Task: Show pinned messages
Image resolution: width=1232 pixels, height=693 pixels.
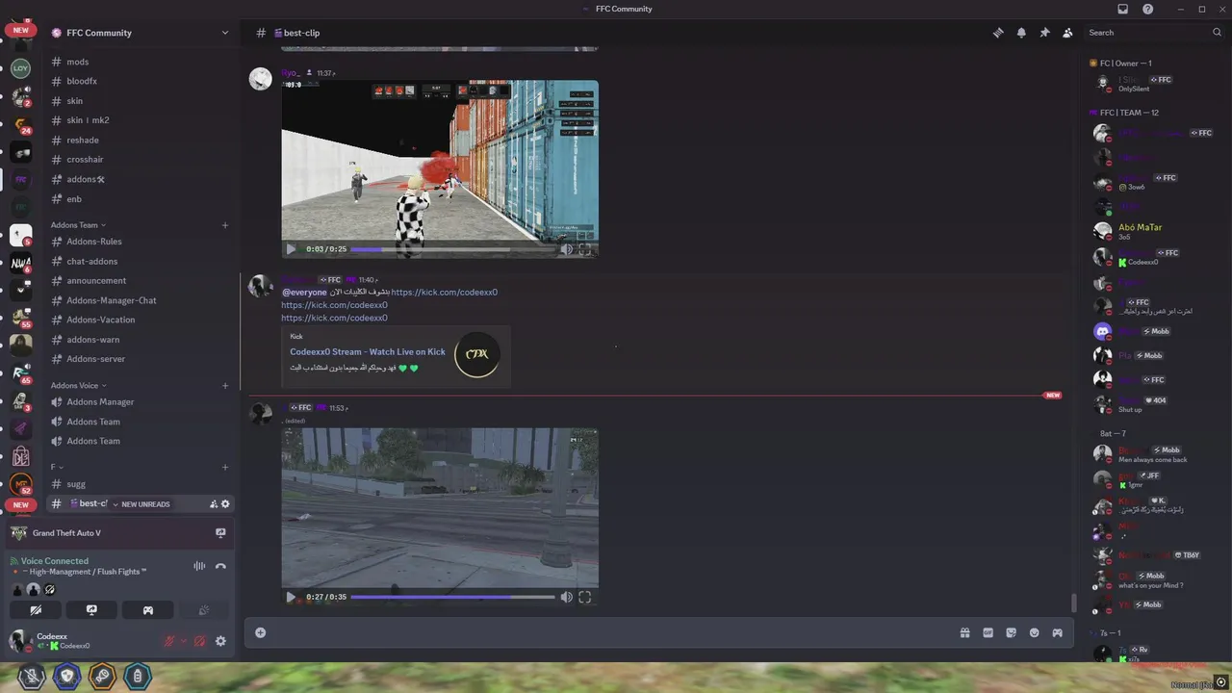Action: (1044, 33)
